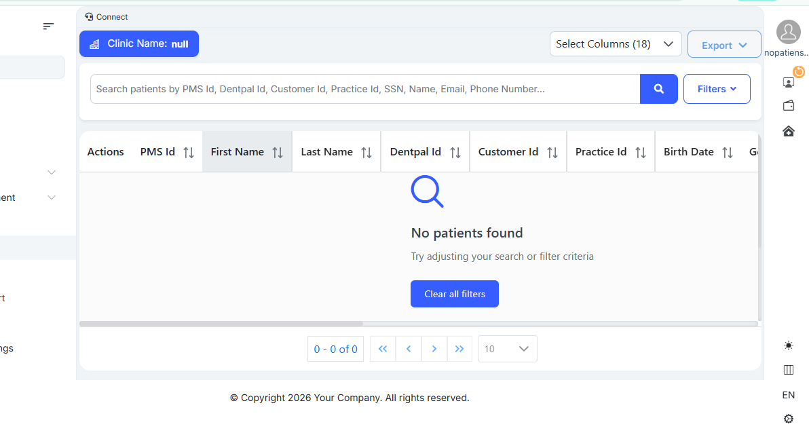Click the clinic home icon
809x435 pixels.
pos(789,131)
